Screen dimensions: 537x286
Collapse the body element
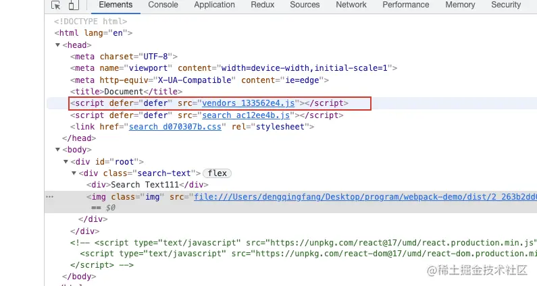tap(59, 150)
